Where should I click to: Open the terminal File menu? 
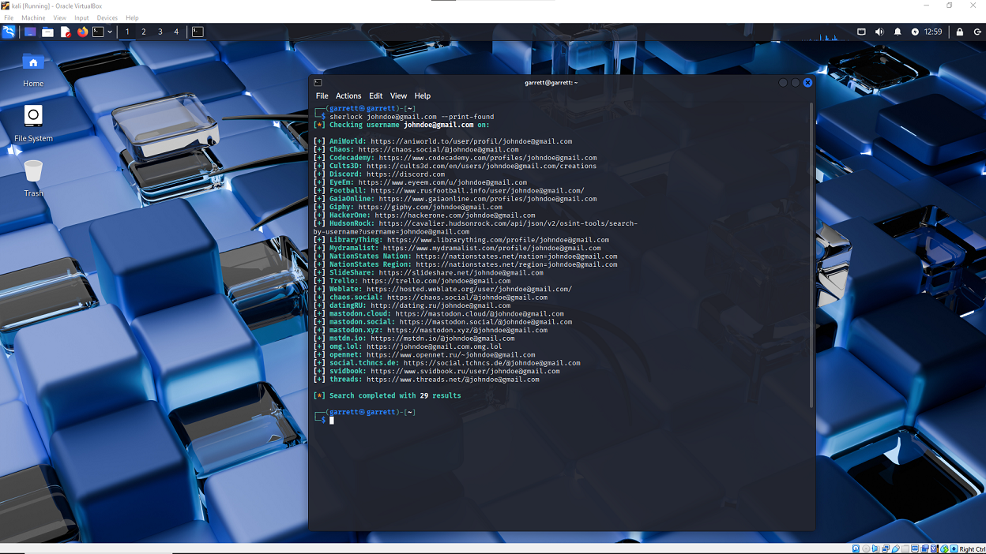pyautogui.click(x=322, y=95)
